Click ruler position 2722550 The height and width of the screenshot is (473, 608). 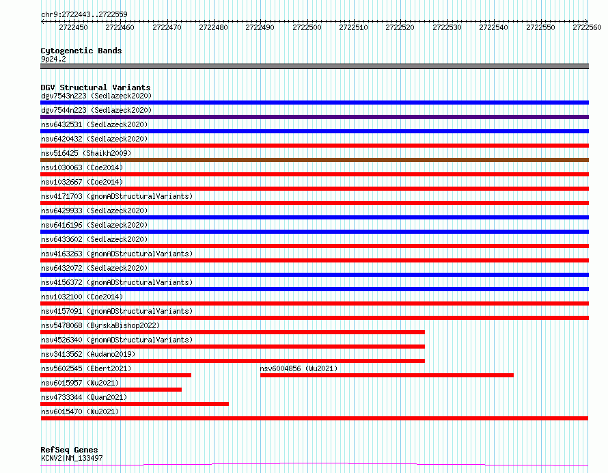(540, 27)
